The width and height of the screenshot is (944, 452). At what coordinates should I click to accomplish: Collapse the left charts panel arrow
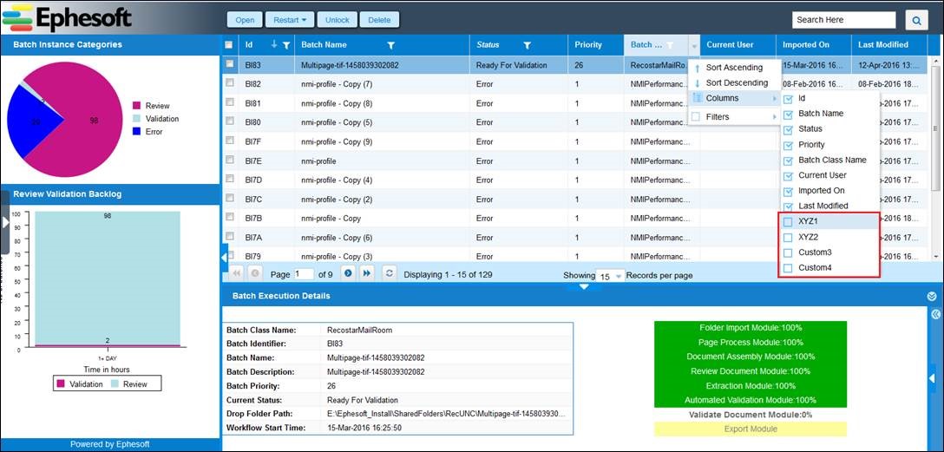(x=5, y=222)
